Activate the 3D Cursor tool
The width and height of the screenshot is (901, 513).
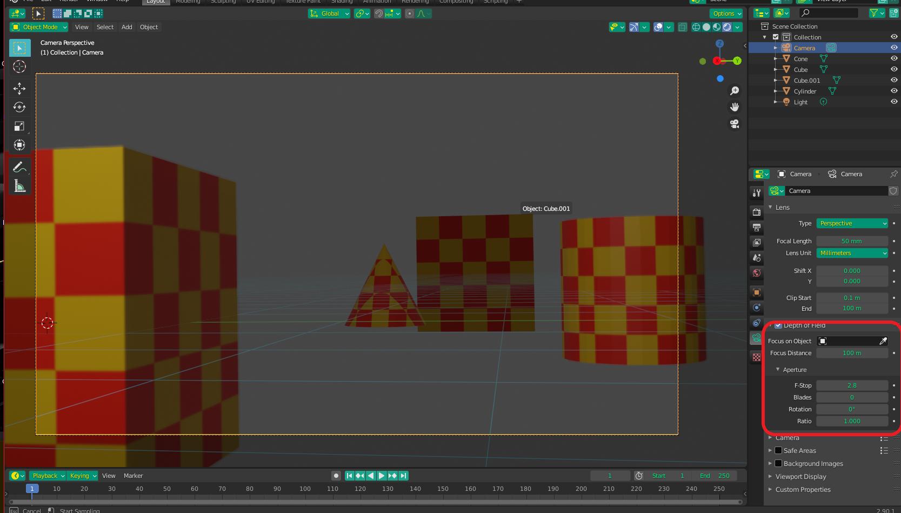[19, 66]
